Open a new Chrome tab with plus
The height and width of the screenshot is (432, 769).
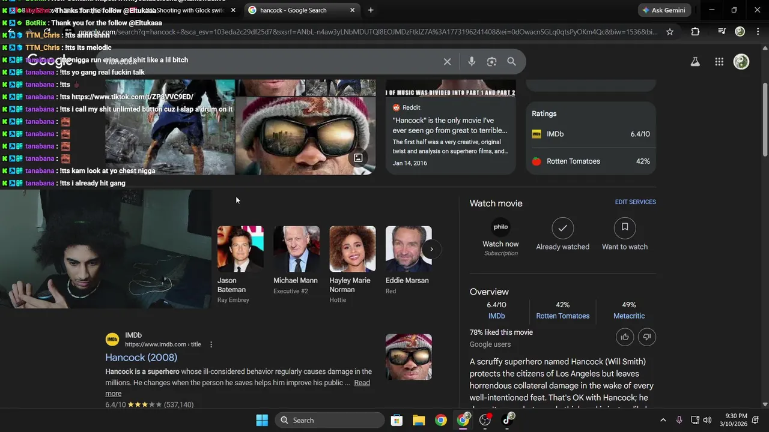[x=371, y=10]
